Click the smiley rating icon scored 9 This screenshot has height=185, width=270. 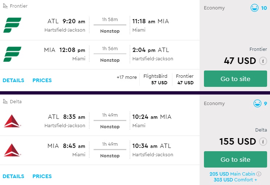[257, 104]
